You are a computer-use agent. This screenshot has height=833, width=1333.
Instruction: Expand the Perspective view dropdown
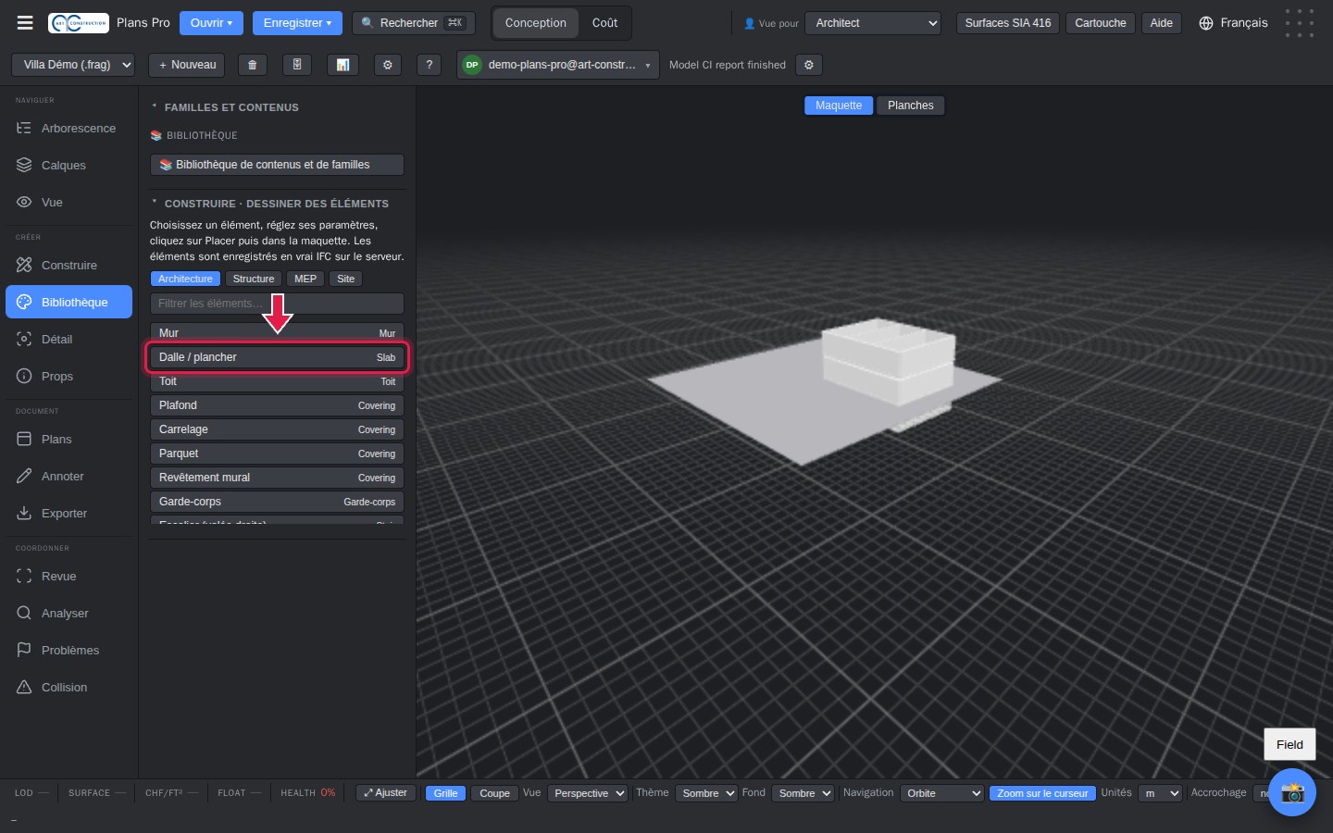click(x=588, y=793)
